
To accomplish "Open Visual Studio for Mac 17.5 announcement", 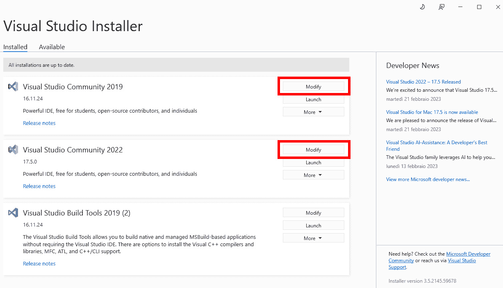I will 432,112.
